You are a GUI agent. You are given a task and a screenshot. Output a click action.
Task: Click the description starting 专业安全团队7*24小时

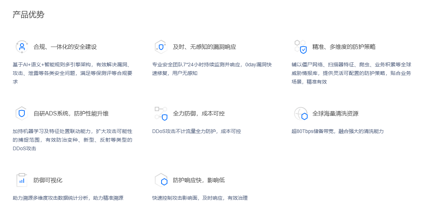(x=212, y=69)
